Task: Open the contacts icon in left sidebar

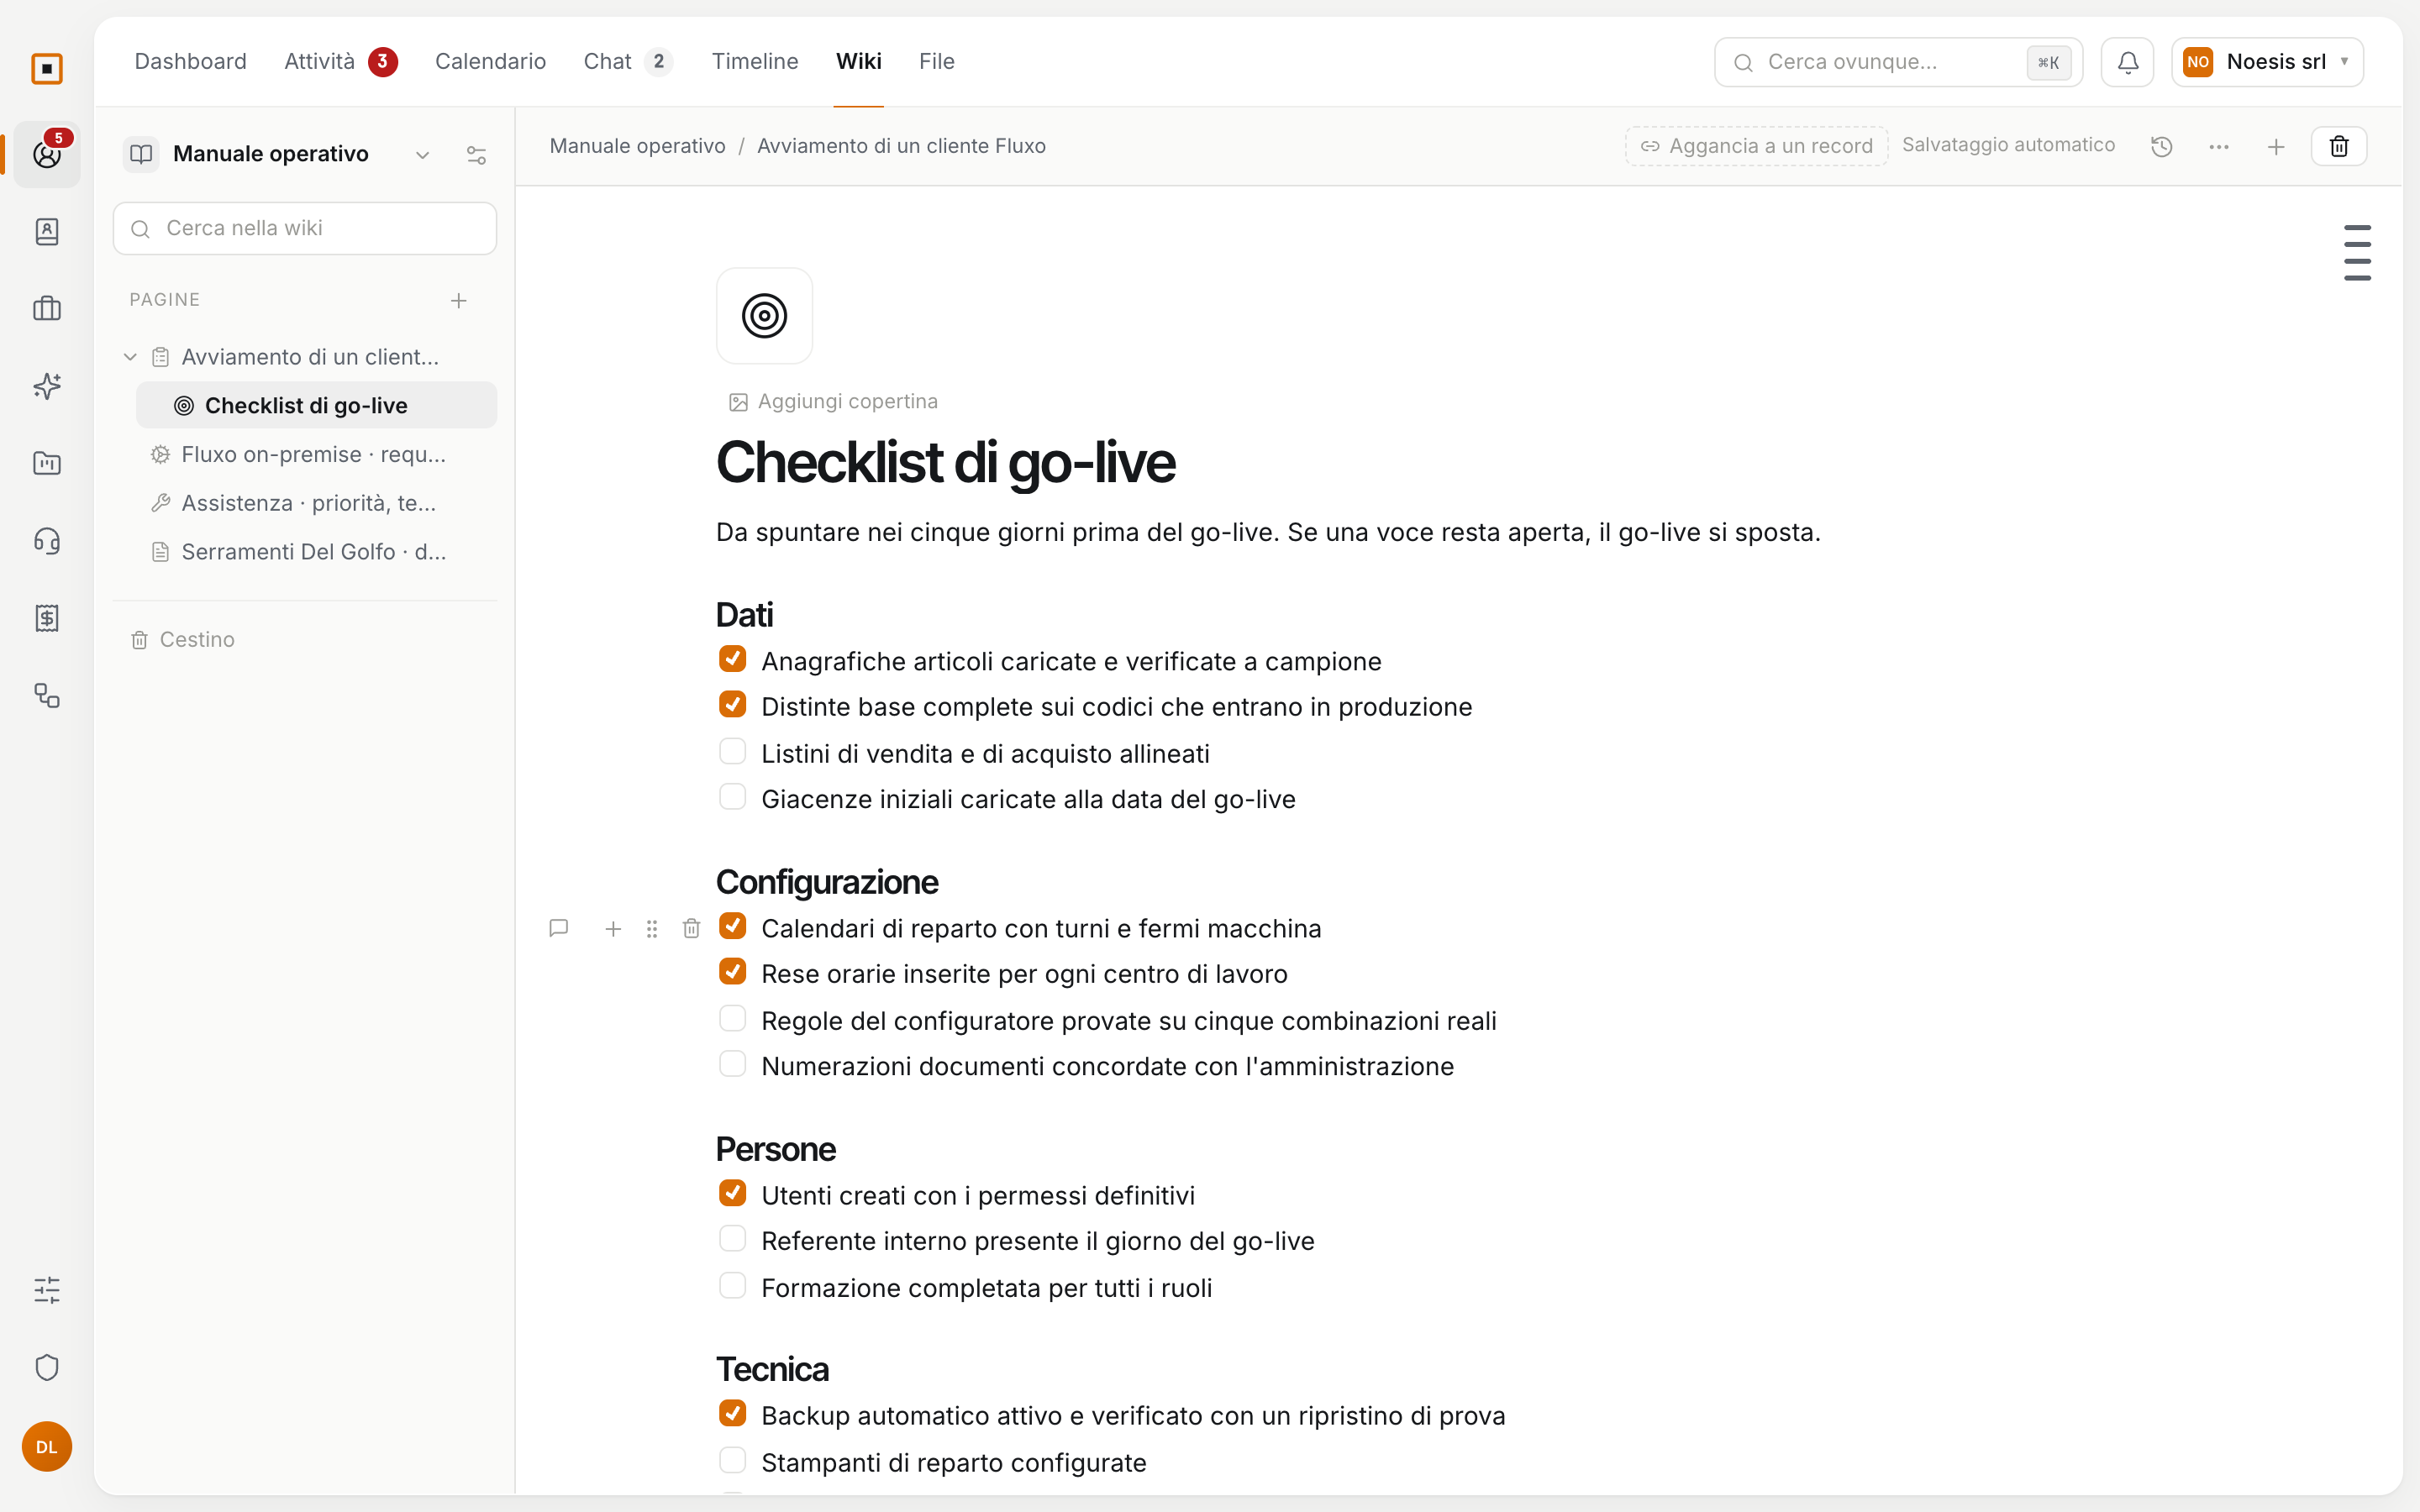Action: point(47,232)
